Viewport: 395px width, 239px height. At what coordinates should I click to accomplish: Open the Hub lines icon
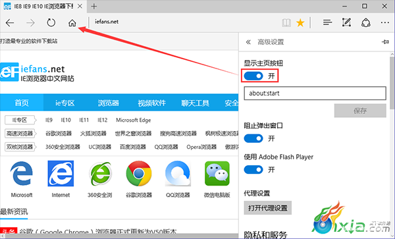click(x=327, y=23)
